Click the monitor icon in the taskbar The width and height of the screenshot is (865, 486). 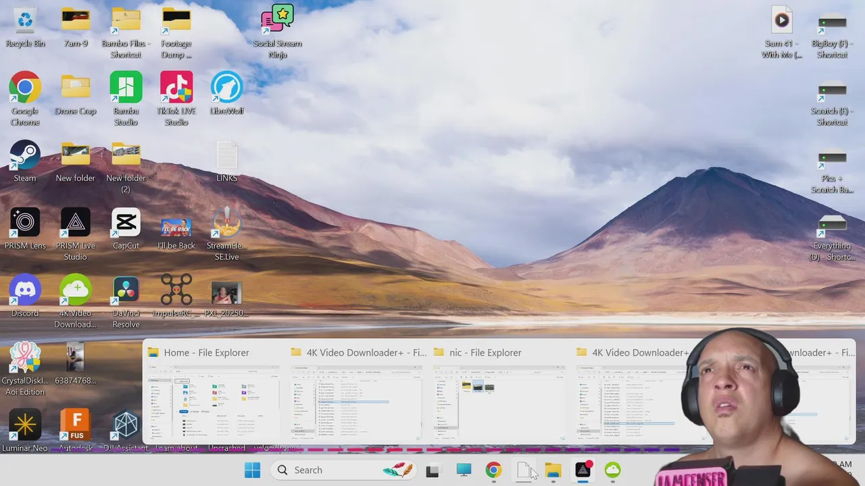[464, 470]
